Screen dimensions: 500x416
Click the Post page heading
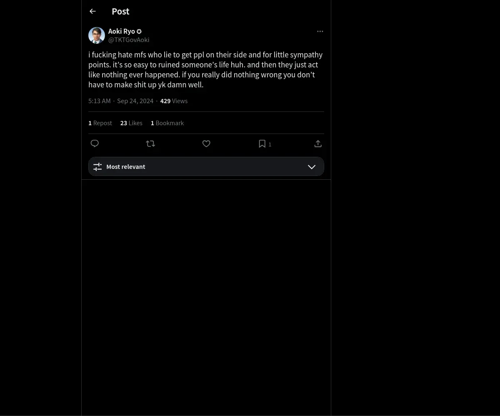click(120, 12)
